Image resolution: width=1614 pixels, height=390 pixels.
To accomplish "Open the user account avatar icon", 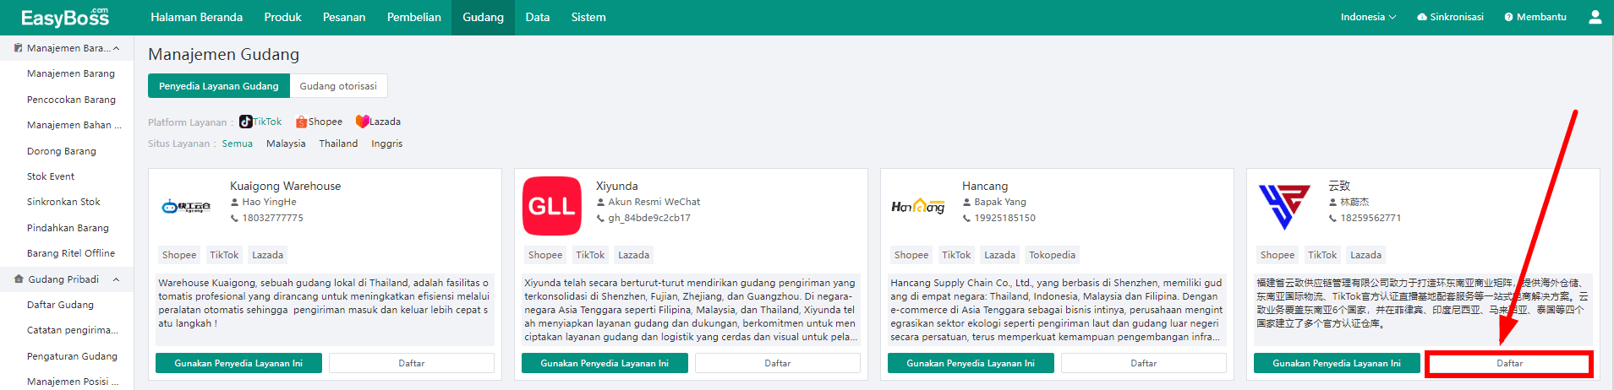I will coord(1595,17).
